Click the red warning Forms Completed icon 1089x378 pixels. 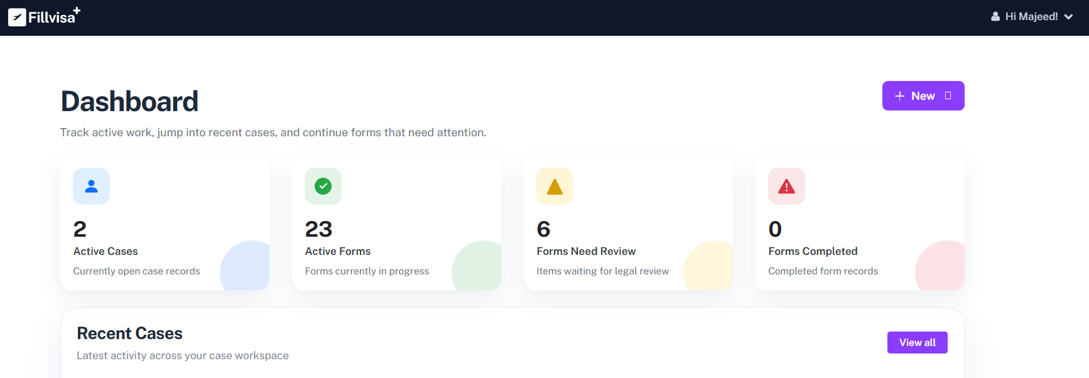786,186
